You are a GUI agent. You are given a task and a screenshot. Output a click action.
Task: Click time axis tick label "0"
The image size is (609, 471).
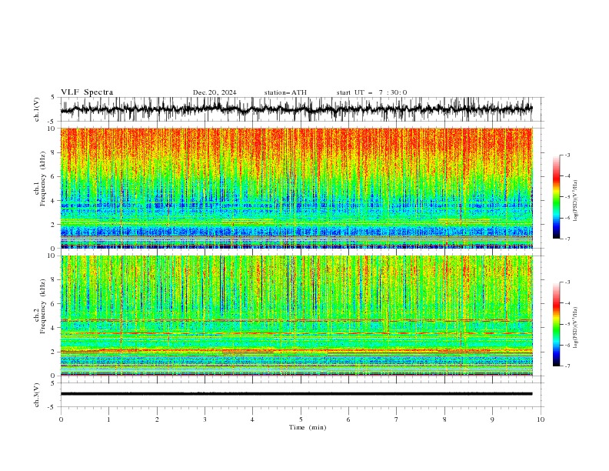point(61,419)
